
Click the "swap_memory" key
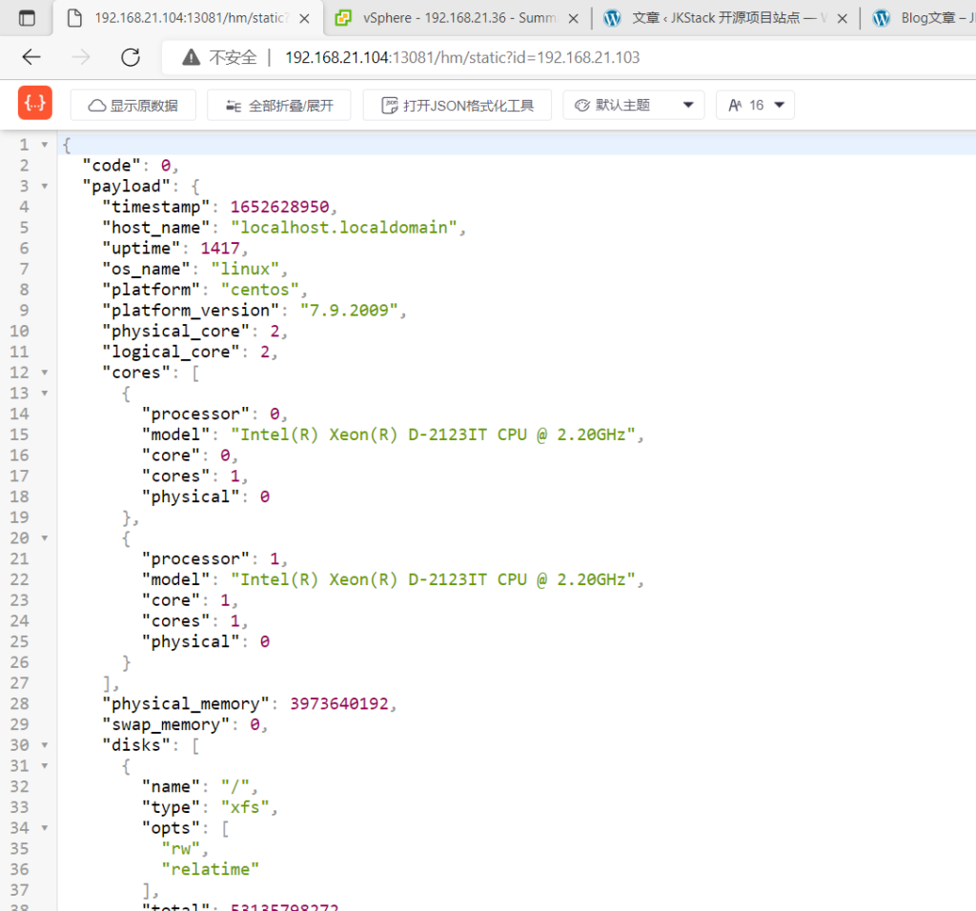(x=166, y=724)
